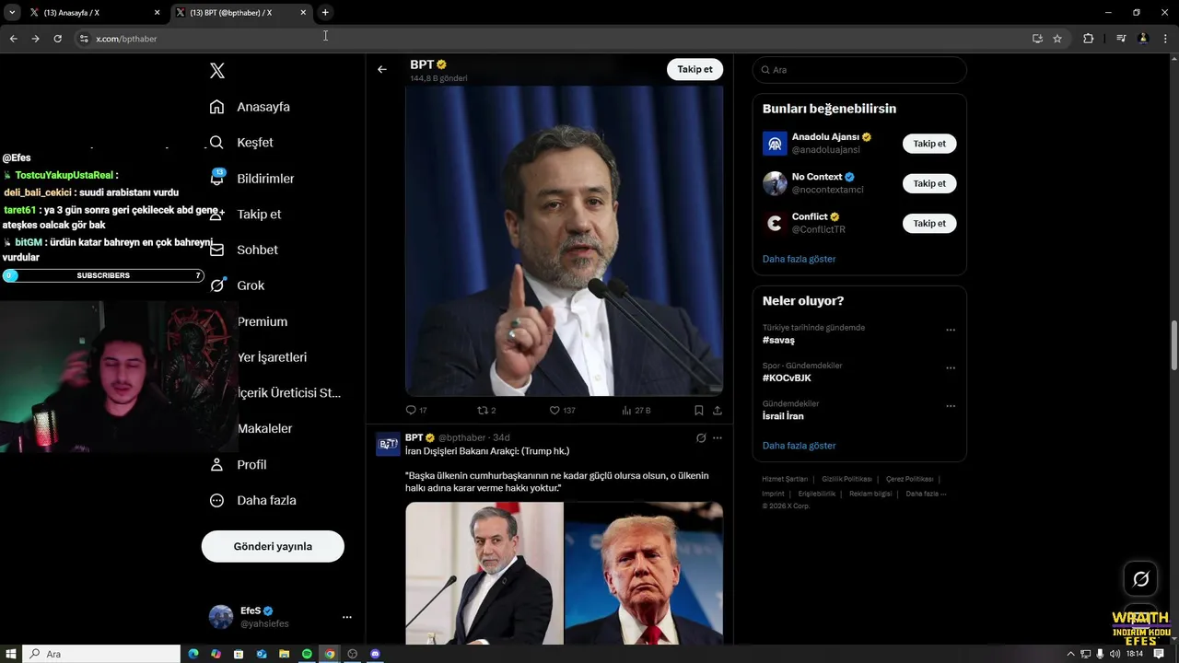The height and width of the screenshot is (663, 1179).
Task: Follow Conflict with Takip et
Action: pyautogui.click(x=929, y=223)
